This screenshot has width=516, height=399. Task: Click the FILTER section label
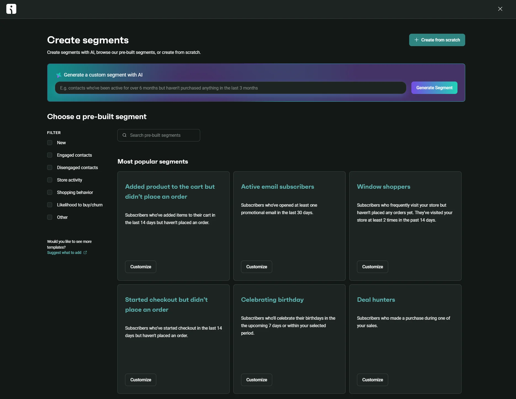54,133
